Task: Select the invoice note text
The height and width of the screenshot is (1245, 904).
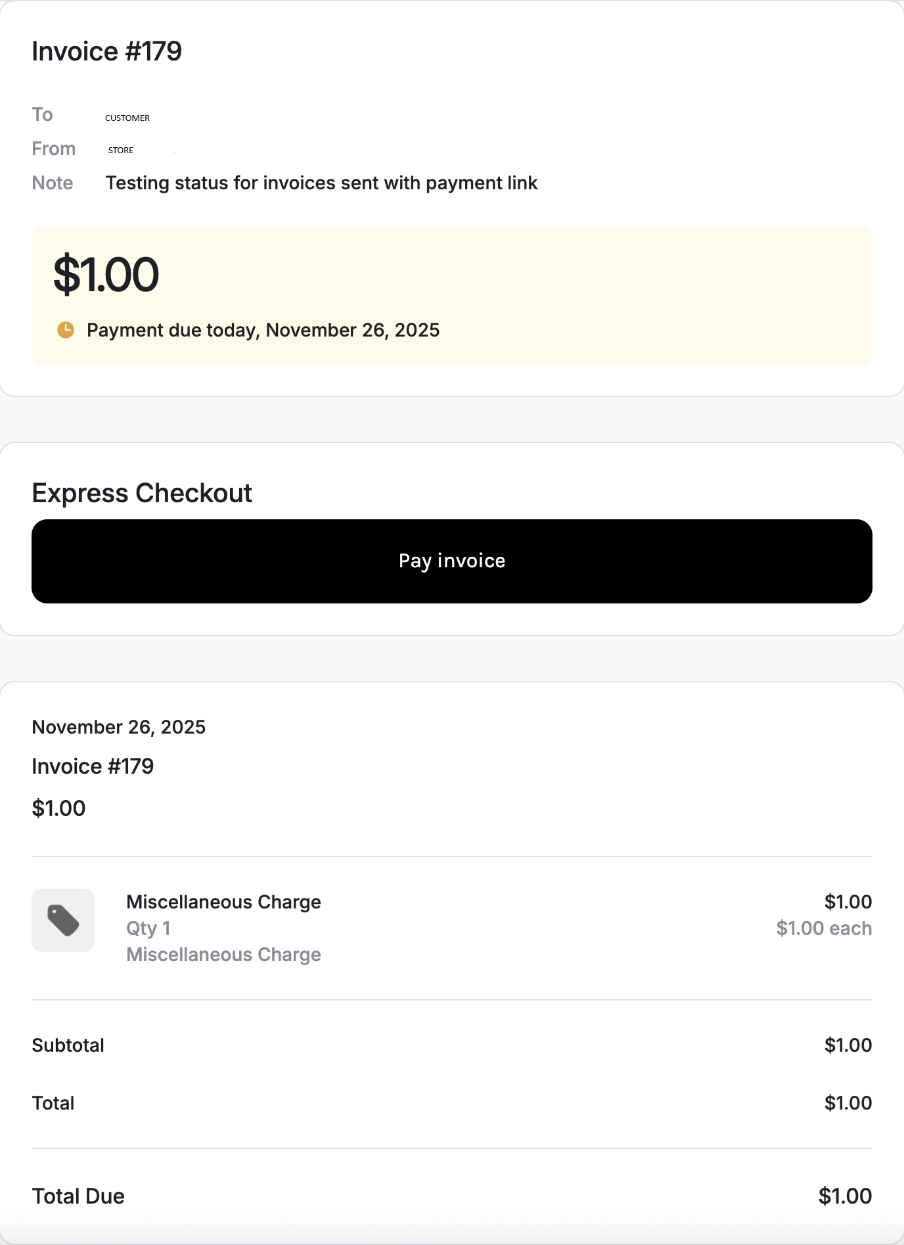Action: click(322, 183)
